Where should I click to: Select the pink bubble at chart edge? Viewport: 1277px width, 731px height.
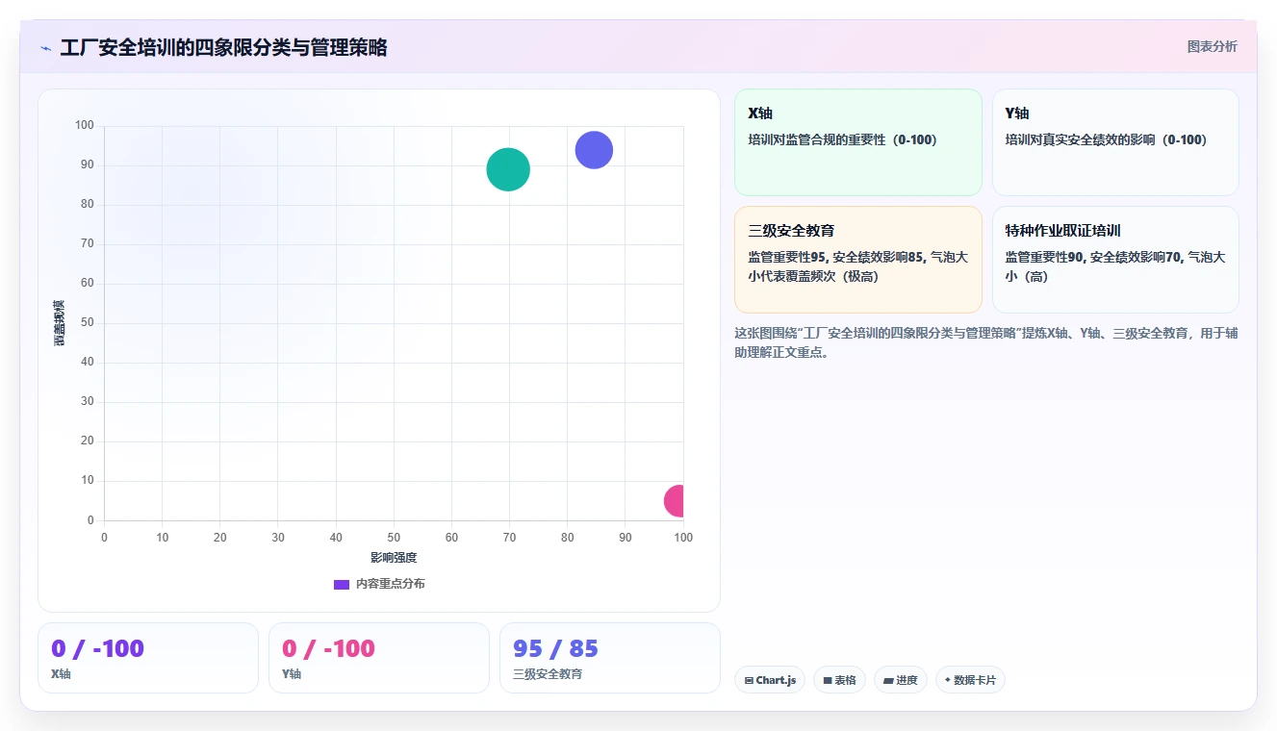click(x=676, y=501)
